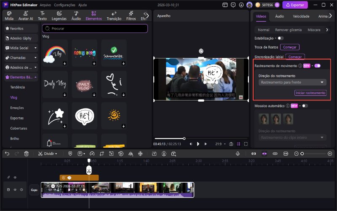The height and width of the screenshot is (211, 337).
Task: Toggle sticker track visibility eye
Action: click(15, 178)
